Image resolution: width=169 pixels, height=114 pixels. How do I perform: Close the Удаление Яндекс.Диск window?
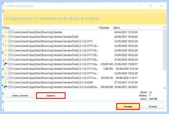point(161,6)
